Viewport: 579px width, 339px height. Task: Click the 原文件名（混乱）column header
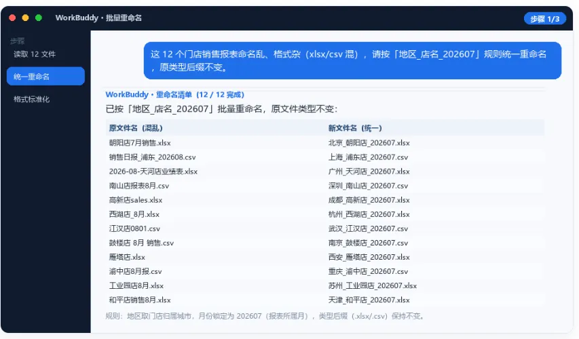[136, 128]
